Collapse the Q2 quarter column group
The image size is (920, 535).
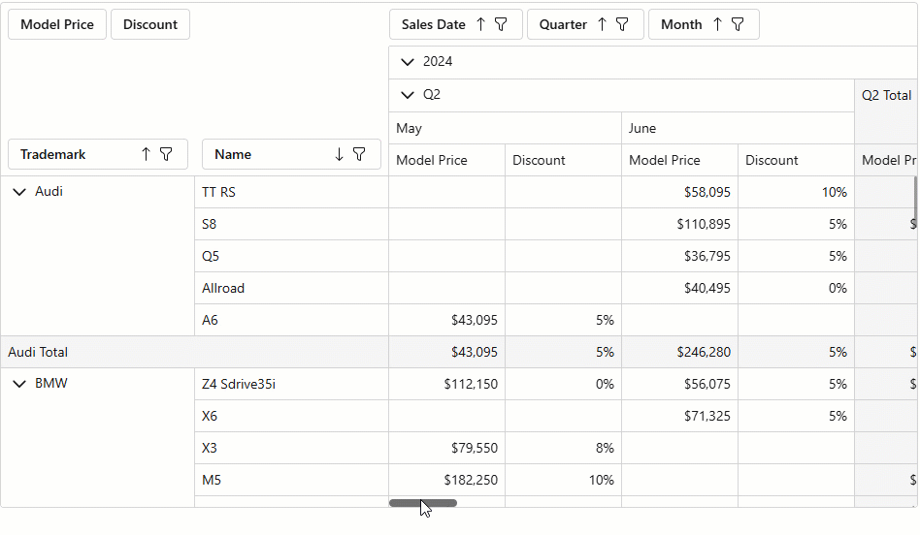click(407, 95)
